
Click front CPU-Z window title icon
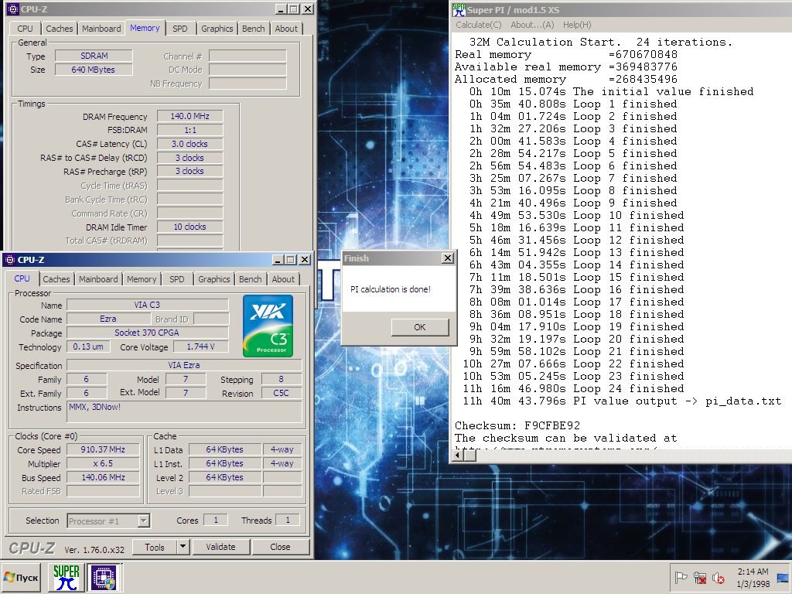(9, 260)
